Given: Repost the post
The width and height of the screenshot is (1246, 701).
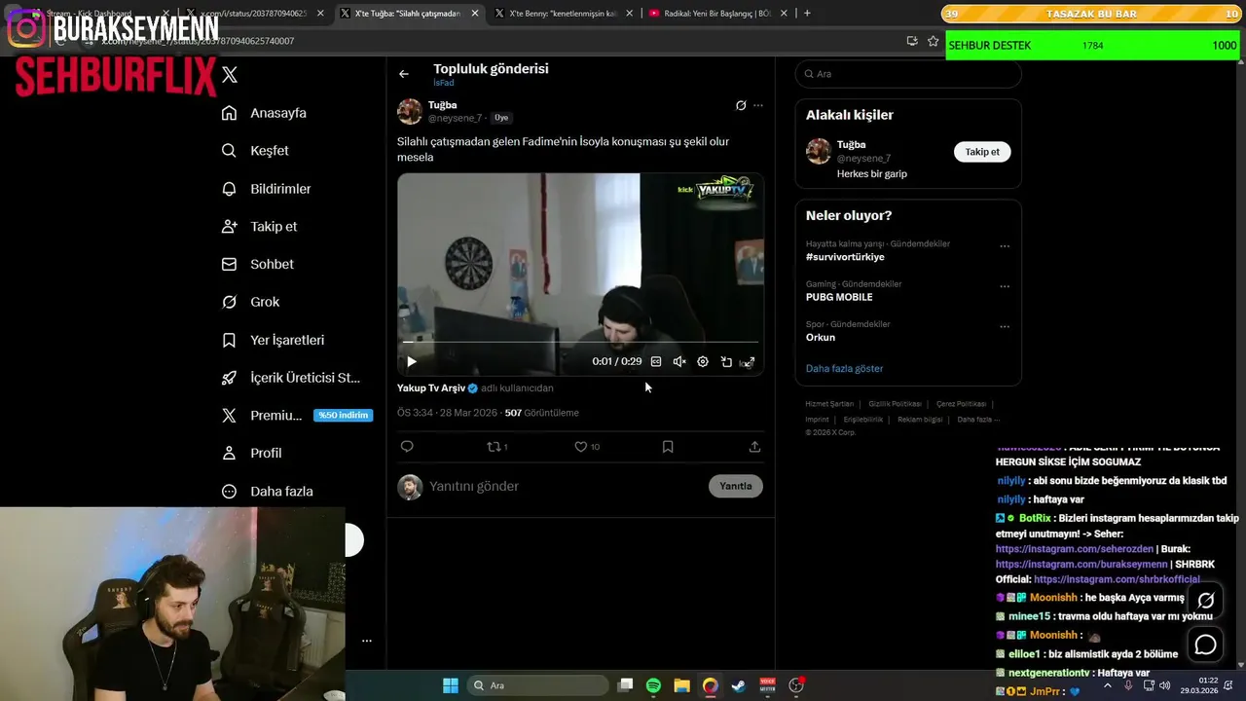Looking at the screenshot, I should [x=497, y=447].
